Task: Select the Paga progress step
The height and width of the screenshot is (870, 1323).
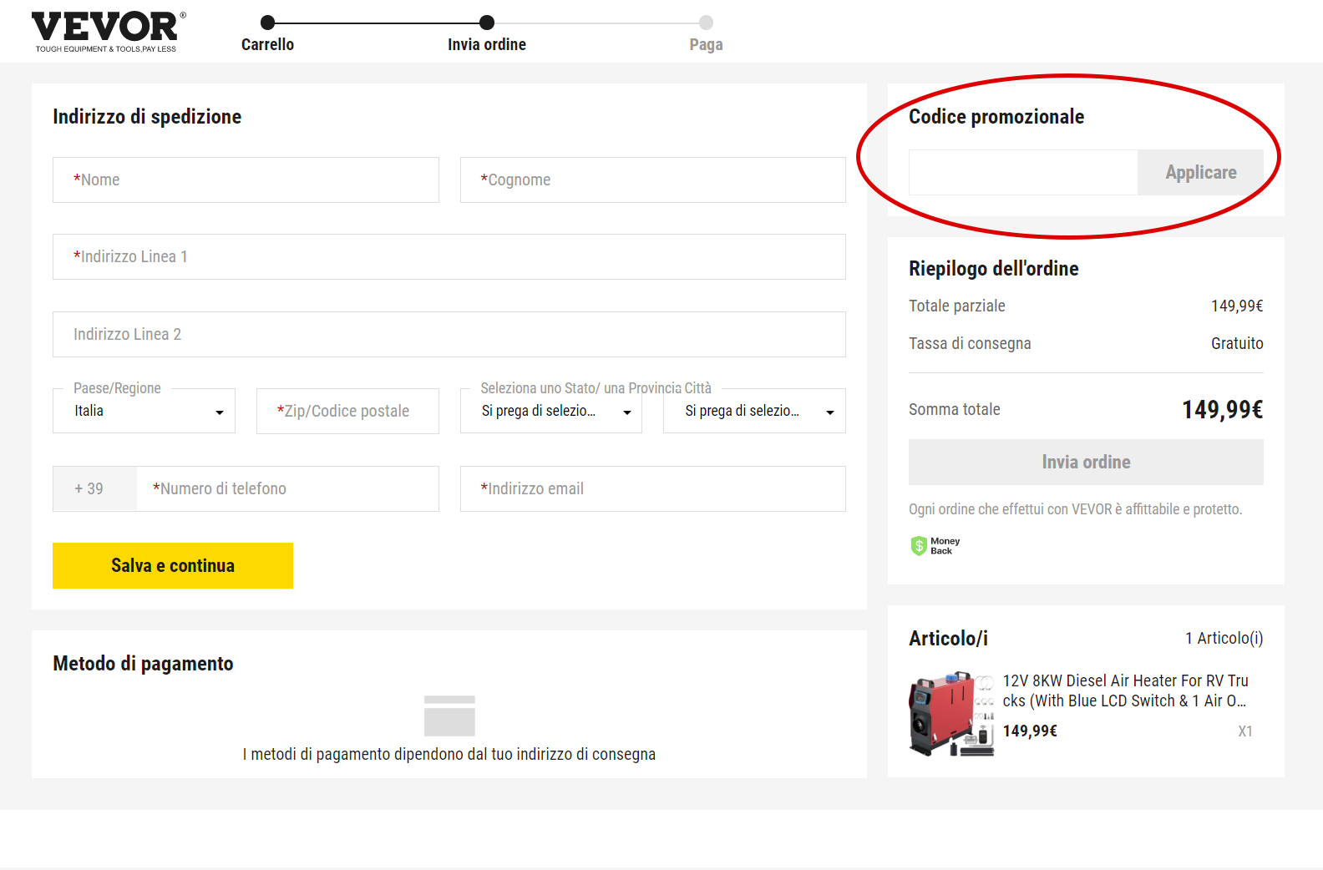Action: coord(706,33)
